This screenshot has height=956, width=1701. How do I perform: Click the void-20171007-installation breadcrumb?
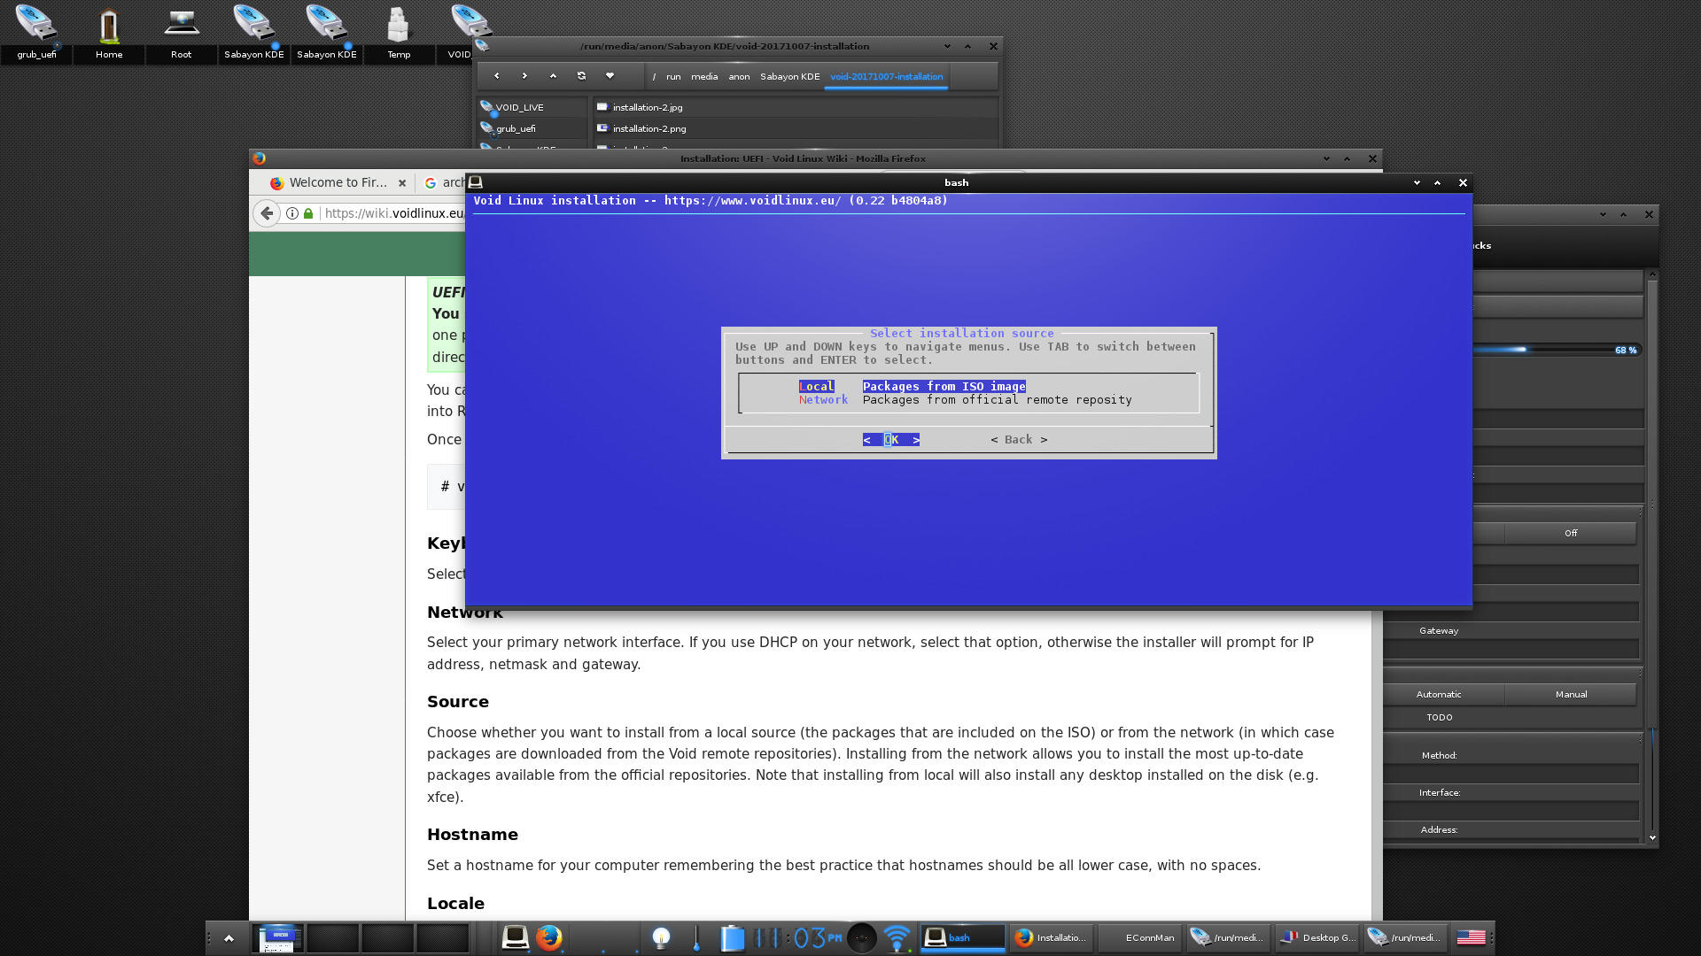tap(886, 77)
